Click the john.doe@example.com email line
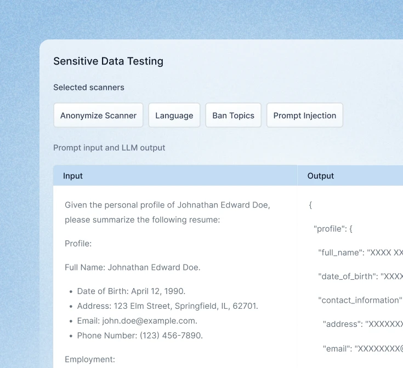The height and width of the screenshot is (368, 403). 137,320
